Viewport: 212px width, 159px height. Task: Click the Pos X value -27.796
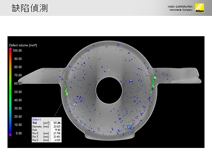coord(57,133)
